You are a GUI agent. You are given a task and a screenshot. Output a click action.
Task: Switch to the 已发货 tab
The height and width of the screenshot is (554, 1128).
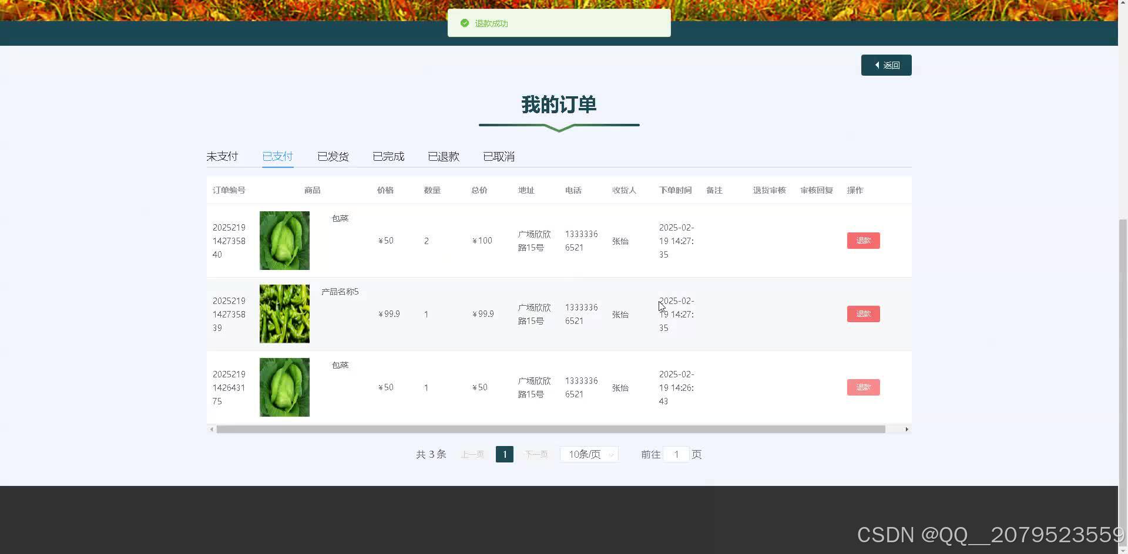coord(333,156)
